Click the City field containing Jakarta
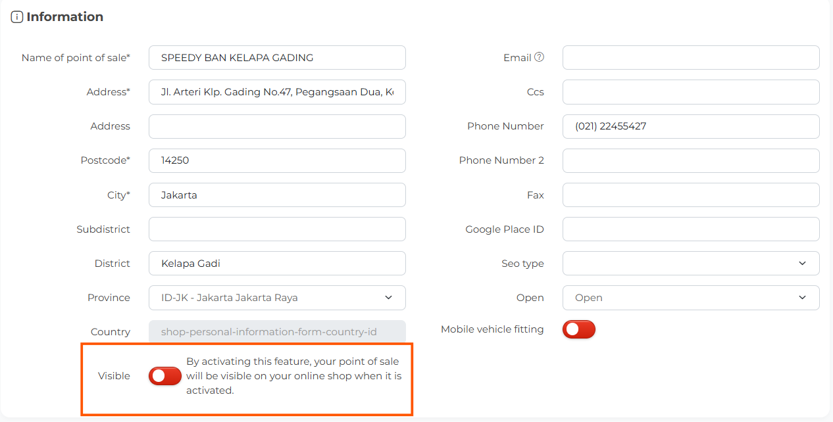This screenshot has height=422, width=833. coord(277,195)
